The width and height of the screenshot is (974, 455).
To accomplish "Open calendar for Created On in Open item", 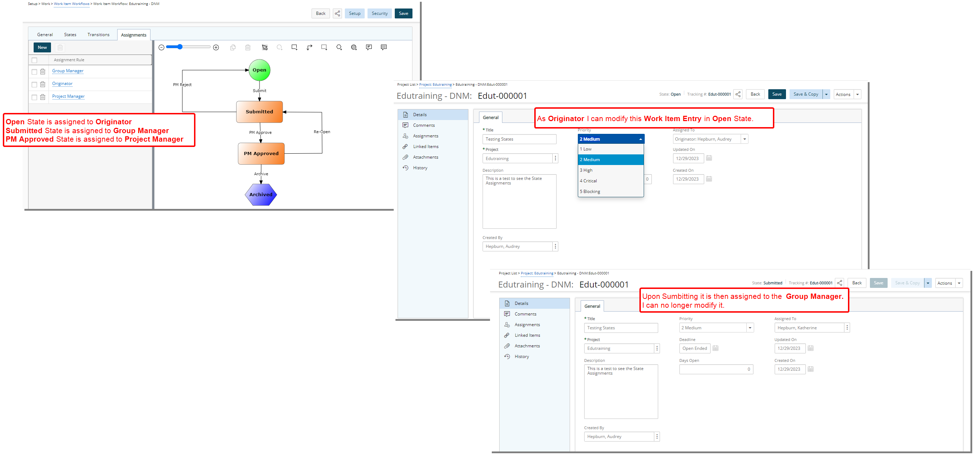I will click(x=709, y=179).
